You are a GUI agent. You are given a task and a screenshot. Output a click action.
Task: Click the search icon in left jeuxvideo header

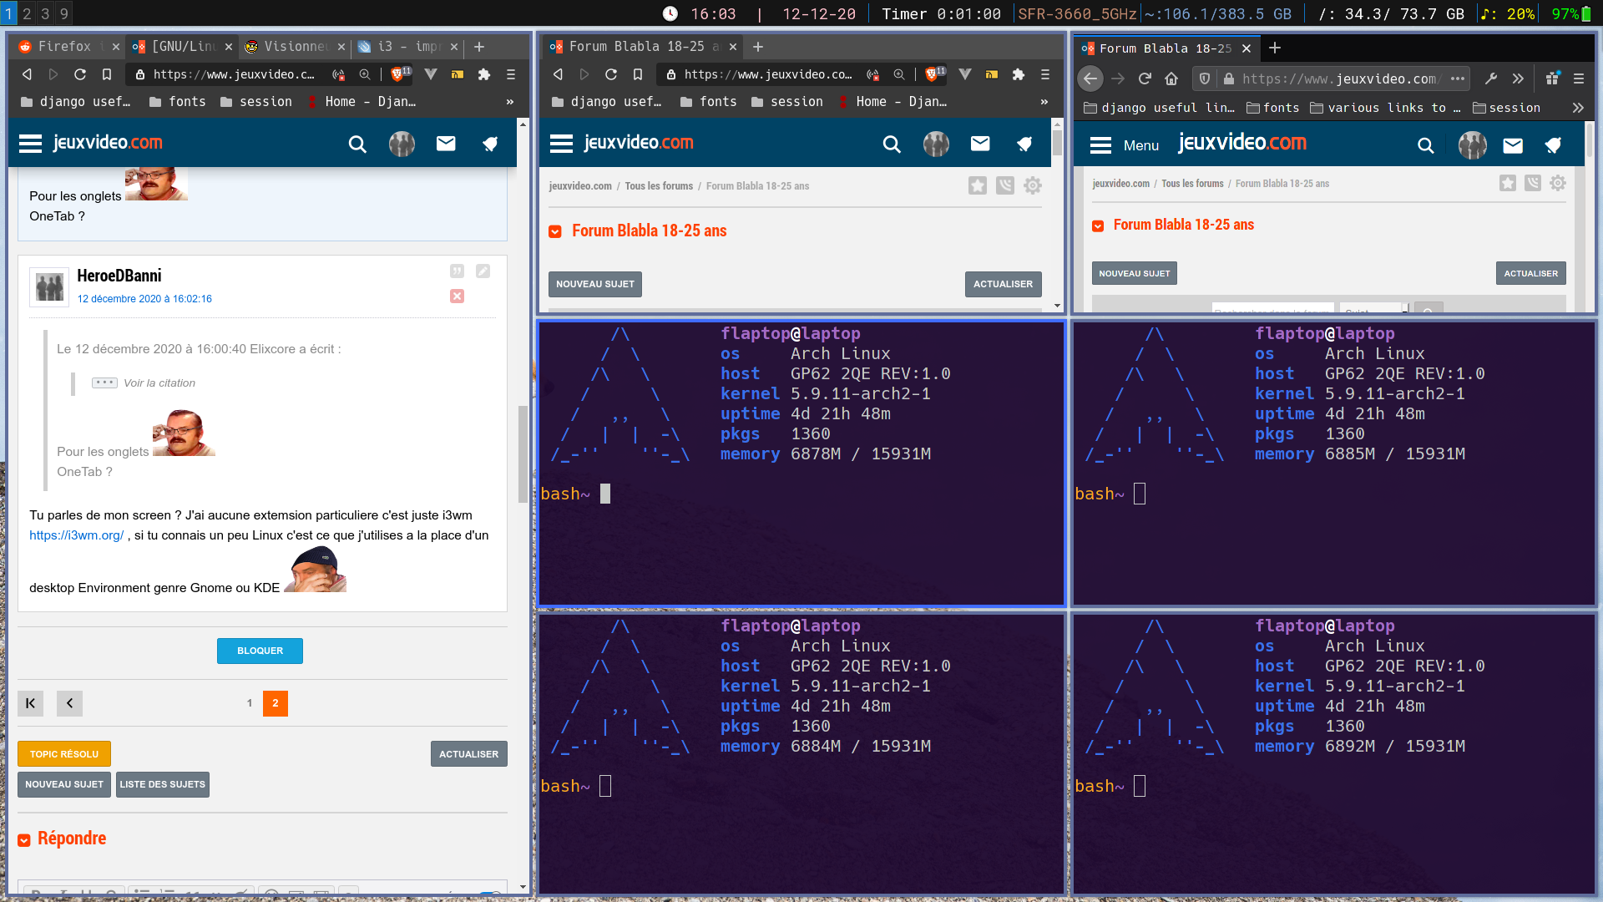click(357, 144)
